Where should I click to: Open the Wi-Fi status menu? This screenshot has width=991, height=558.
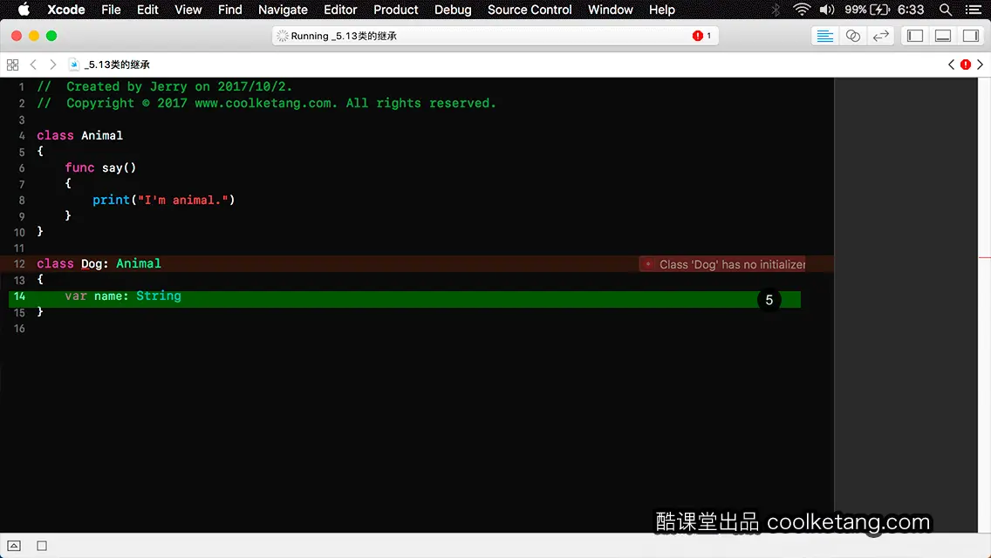802,10
